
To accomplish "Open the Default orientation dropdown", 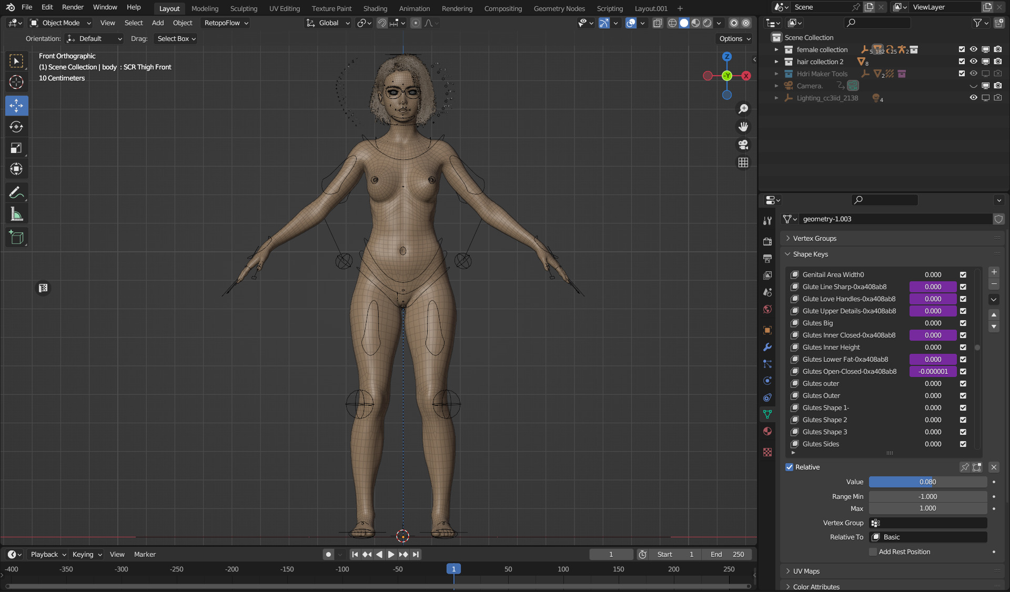I will pyautogui.click(x=94, y=39).
